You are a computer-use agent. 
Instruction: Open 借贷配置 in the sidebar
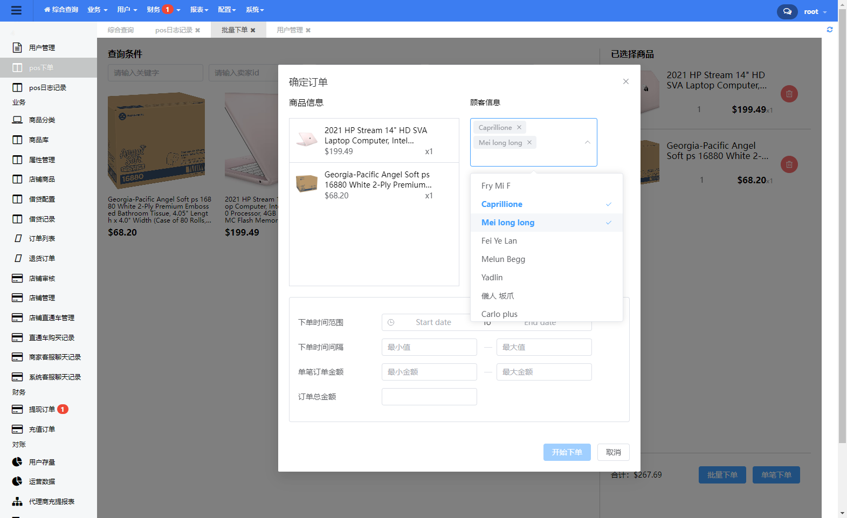pyautogui.click(x=49, y=199)
